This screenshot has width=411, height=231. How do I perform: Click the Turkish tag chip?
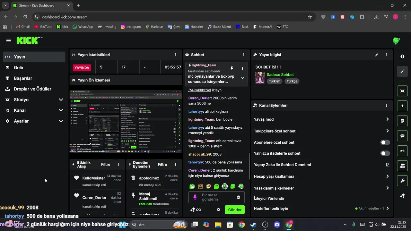(275, 81)
